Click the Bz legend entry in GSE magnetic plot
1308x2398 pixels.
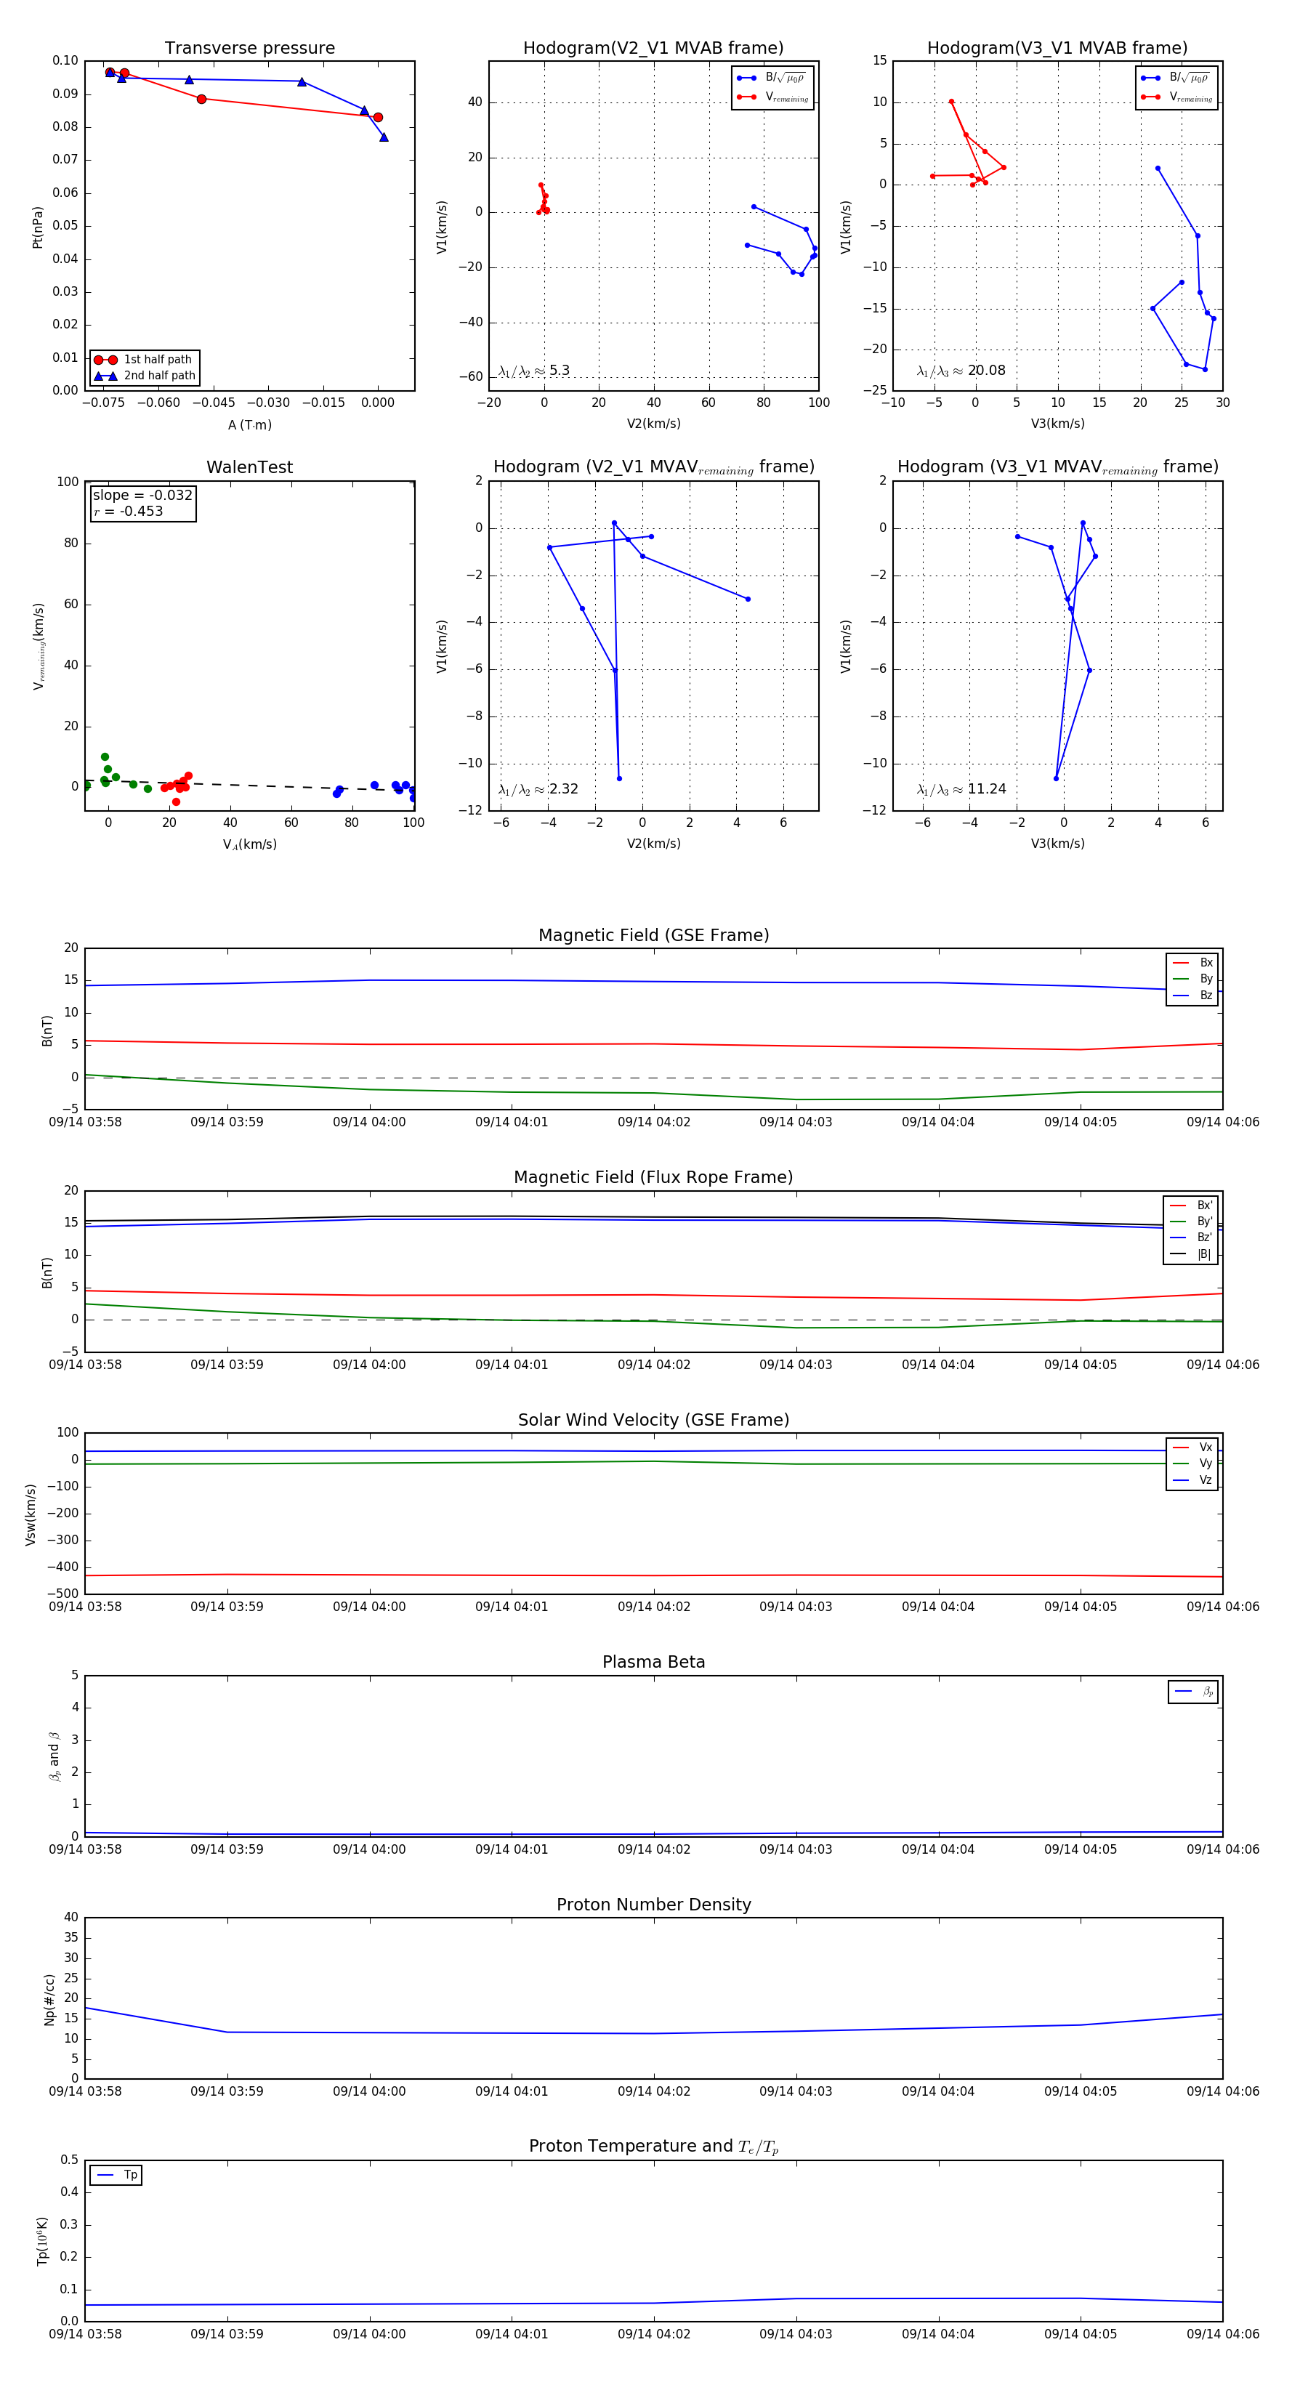[x=1192, y=996]
